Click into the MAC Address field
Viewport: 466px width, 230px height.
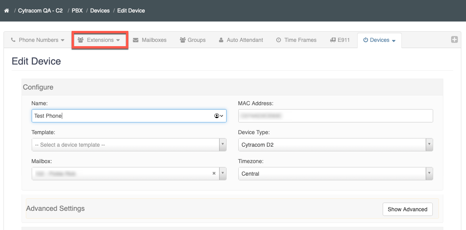pos(335,116)
